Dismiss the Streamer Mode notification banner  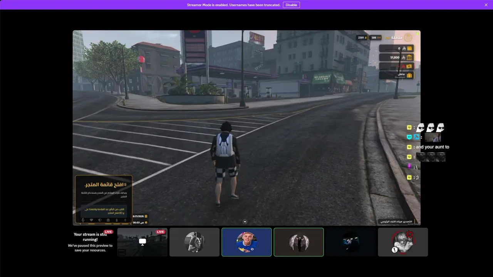click(486, 5)
